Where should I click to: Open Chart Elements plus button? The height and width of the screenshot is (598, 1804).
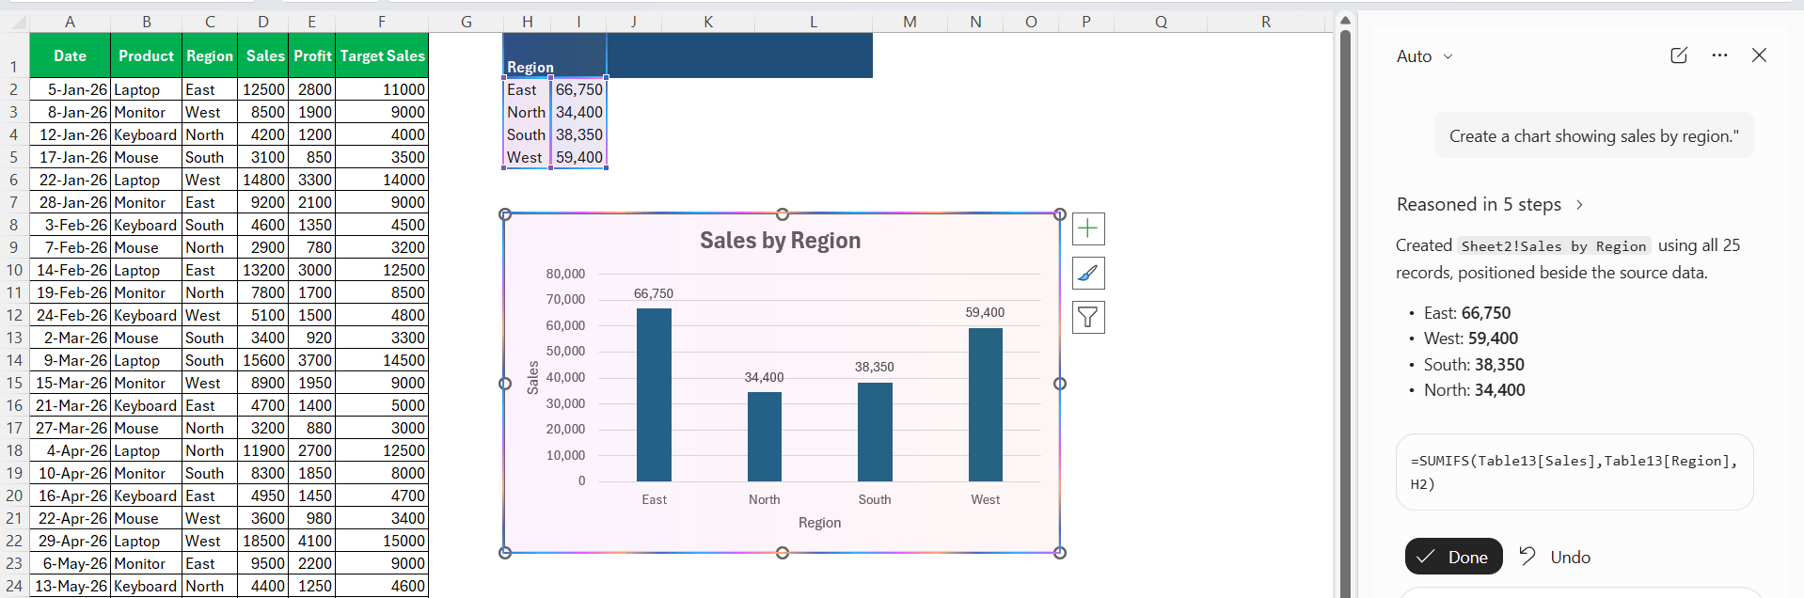1088,228
